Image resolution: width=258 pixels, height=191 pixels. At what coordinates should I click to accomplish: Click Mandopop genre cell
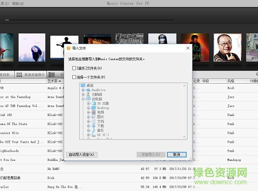point(234,160)
